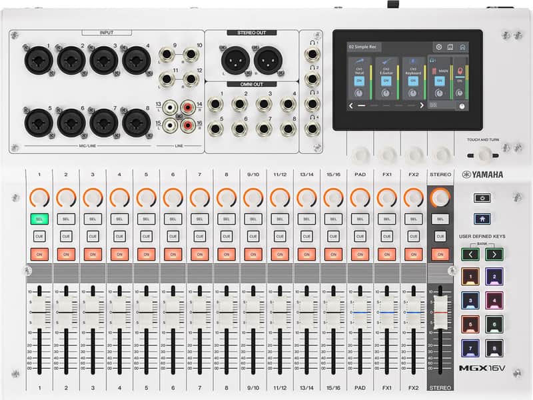Image resolution: width=533 pixels, height=400 pixels.
Task: Trigger User Defined Key 5
Action: 470,324
